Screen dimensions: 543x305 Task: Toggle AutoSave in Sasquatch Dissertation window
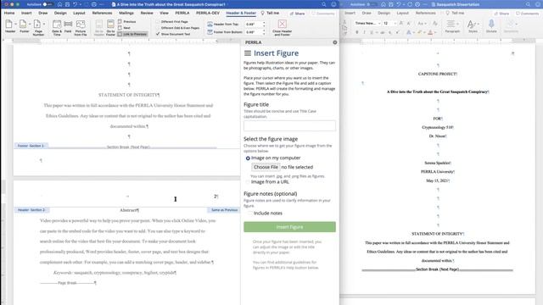(x=371, y=4)
